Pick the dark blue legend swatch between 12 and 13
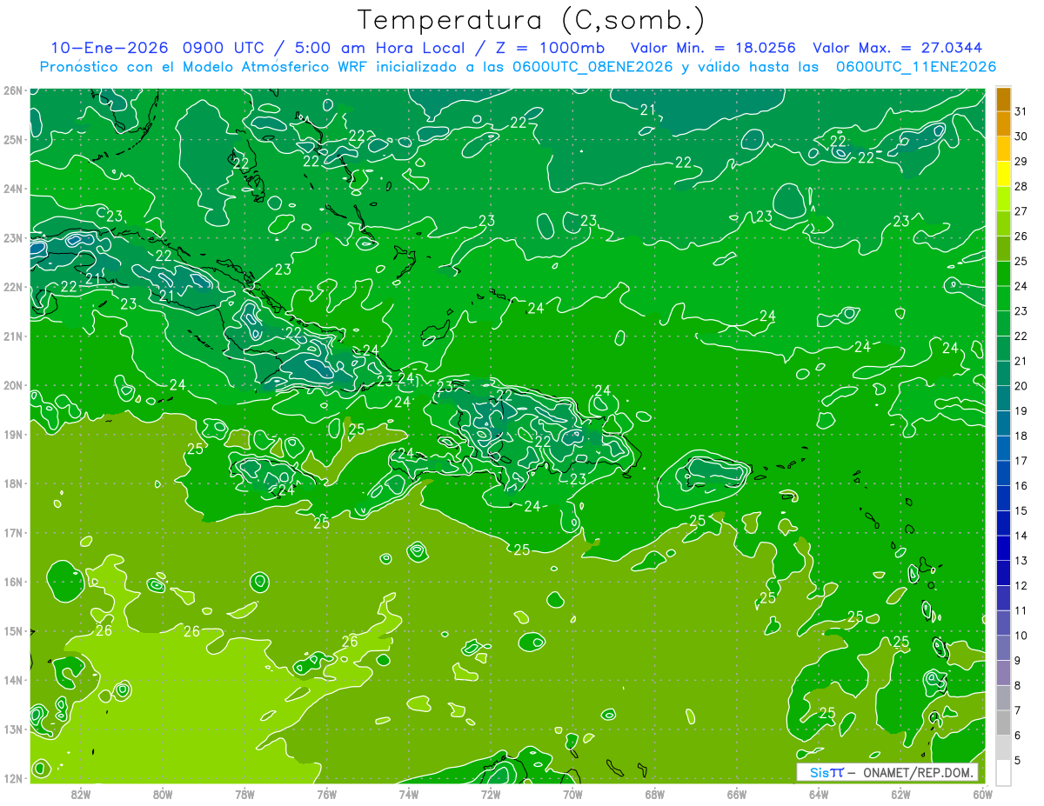1044x806 pixels. pos(1003,573)
